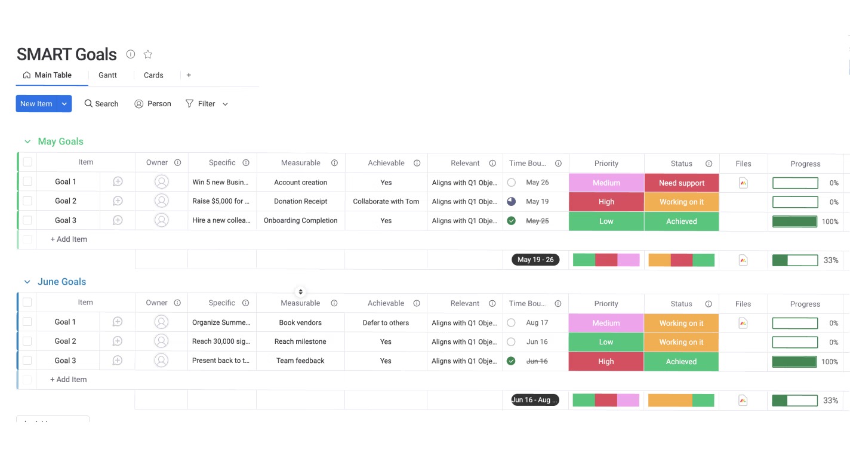This screenshot has height=465, width=850.
Task: Check the box for May Goal 1 row
Action: click(27, 181)
